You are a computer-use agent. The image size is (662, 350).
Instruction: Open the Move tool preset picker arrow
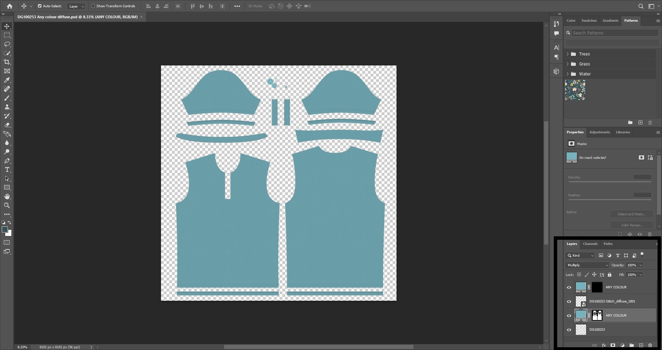coord(31,6)
